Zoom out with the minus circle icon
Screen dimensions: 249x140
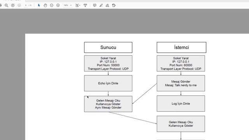click(52, 5)
